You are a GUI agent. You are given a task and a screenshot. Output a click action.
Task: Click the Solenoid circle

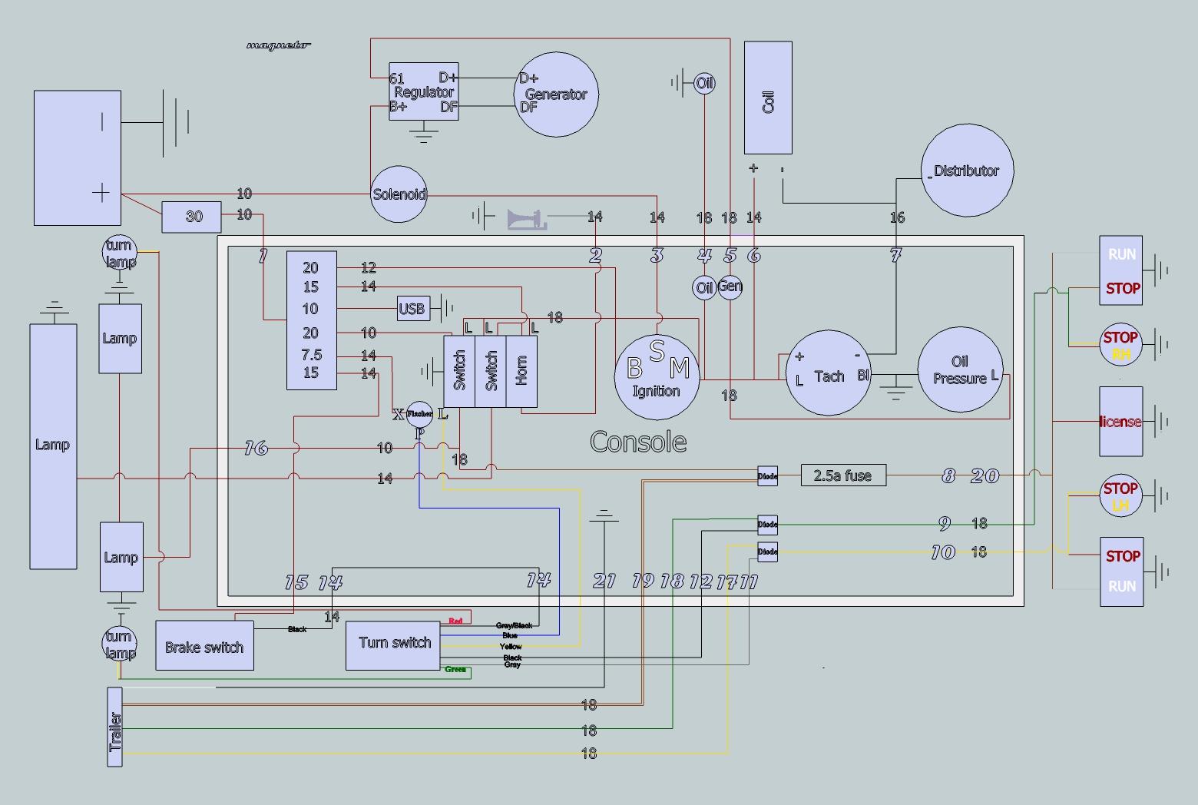pos(399,194)
